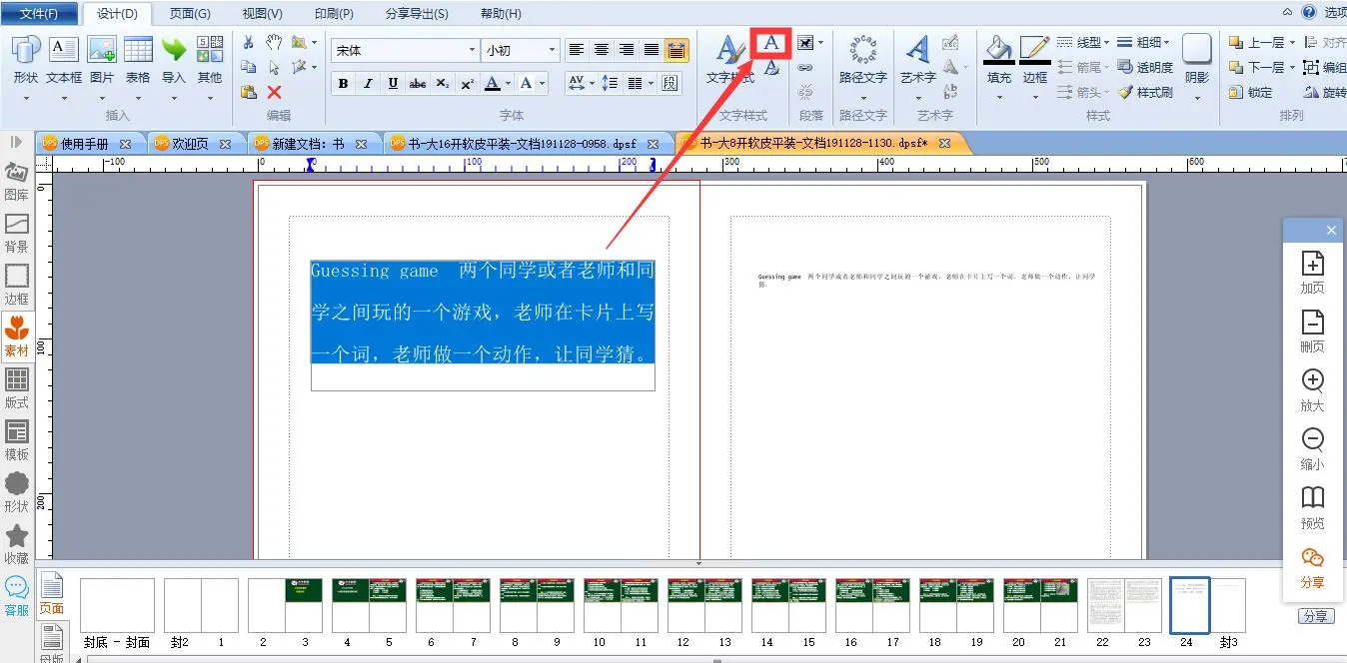Click the scissors Cut icon
This screenshot has height=663, width=1347.
[248, 43]
